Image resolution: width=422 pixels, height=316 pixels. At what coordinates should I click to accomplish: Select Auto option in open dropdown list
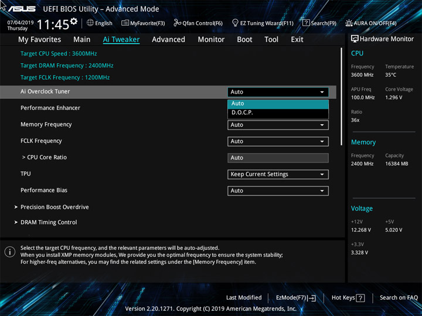coord(278,104)
